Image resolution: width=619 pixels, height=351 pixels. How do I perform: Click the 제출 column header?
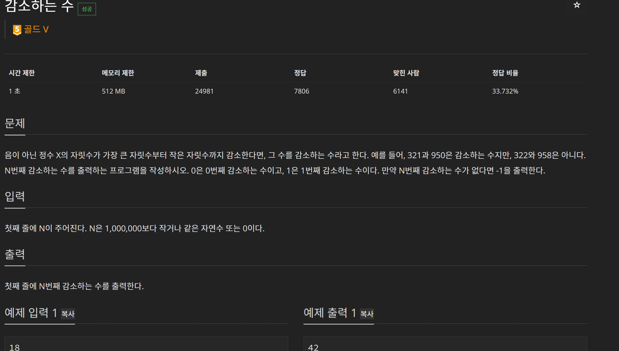201,73
